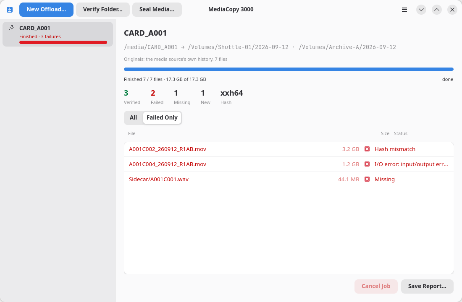Click the I/O error status text

(411, 164)
